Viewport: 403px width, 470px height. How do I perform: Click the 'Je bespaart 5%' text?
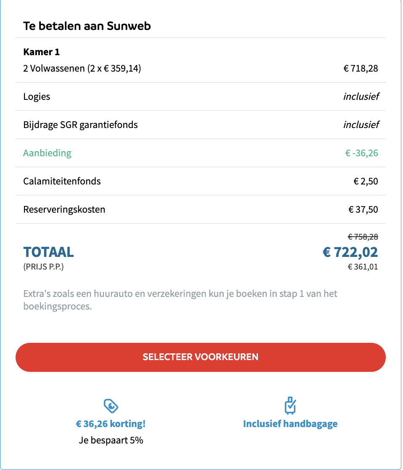coord(111,441)
